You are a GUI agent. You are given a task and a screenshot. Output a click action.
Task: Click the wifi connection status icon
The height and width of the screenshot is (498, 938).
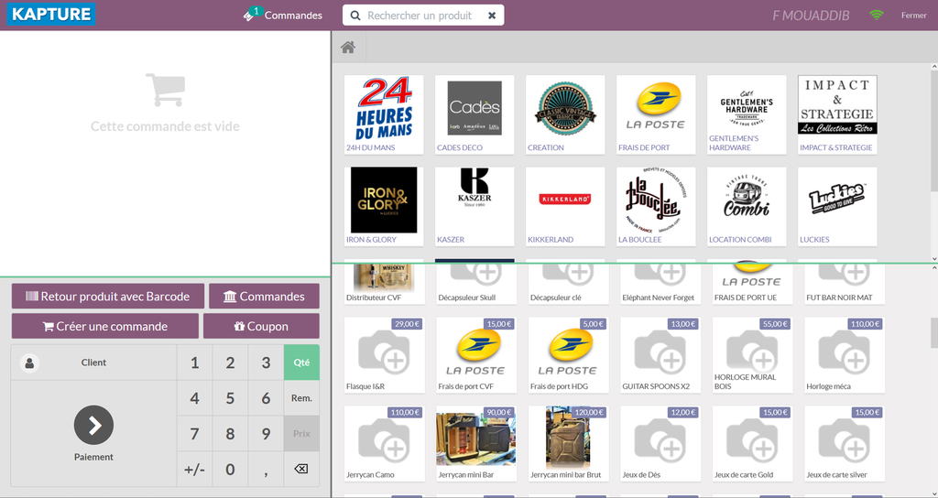pos(877,16)
